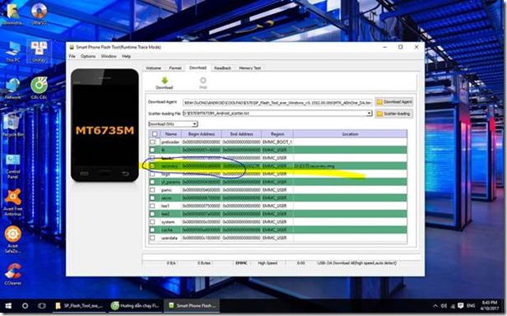507x316 pixels.
Task: Check the lk partition checkbox
Action: 152,150
